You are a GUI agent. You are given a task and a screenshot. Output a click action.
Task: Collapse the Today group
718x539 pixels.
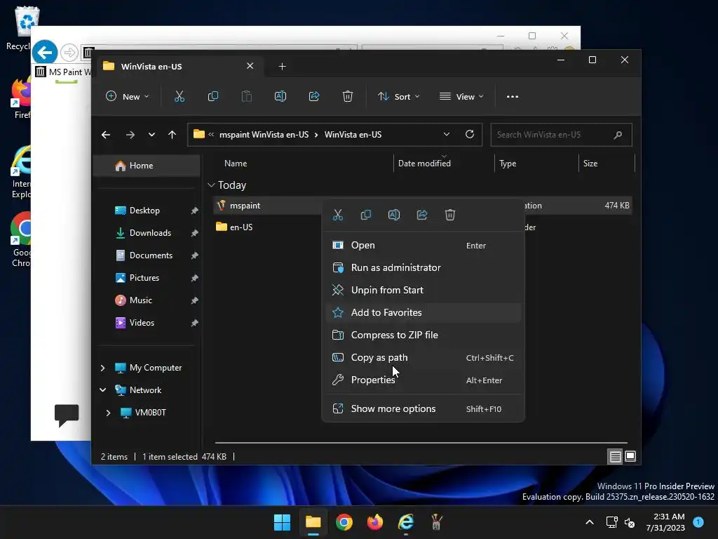(x=211, y=185)
